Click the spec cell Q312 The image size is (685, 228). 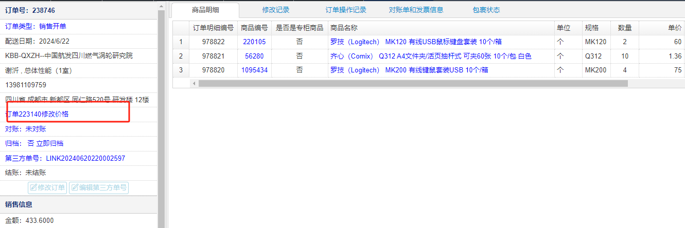click(x=596, y=55)
